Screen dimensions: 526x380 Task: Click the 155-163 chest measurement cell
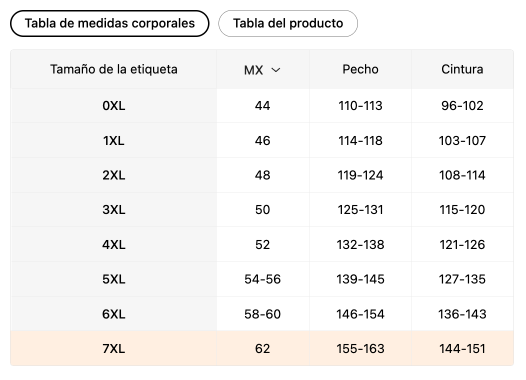tap(360, 349)
